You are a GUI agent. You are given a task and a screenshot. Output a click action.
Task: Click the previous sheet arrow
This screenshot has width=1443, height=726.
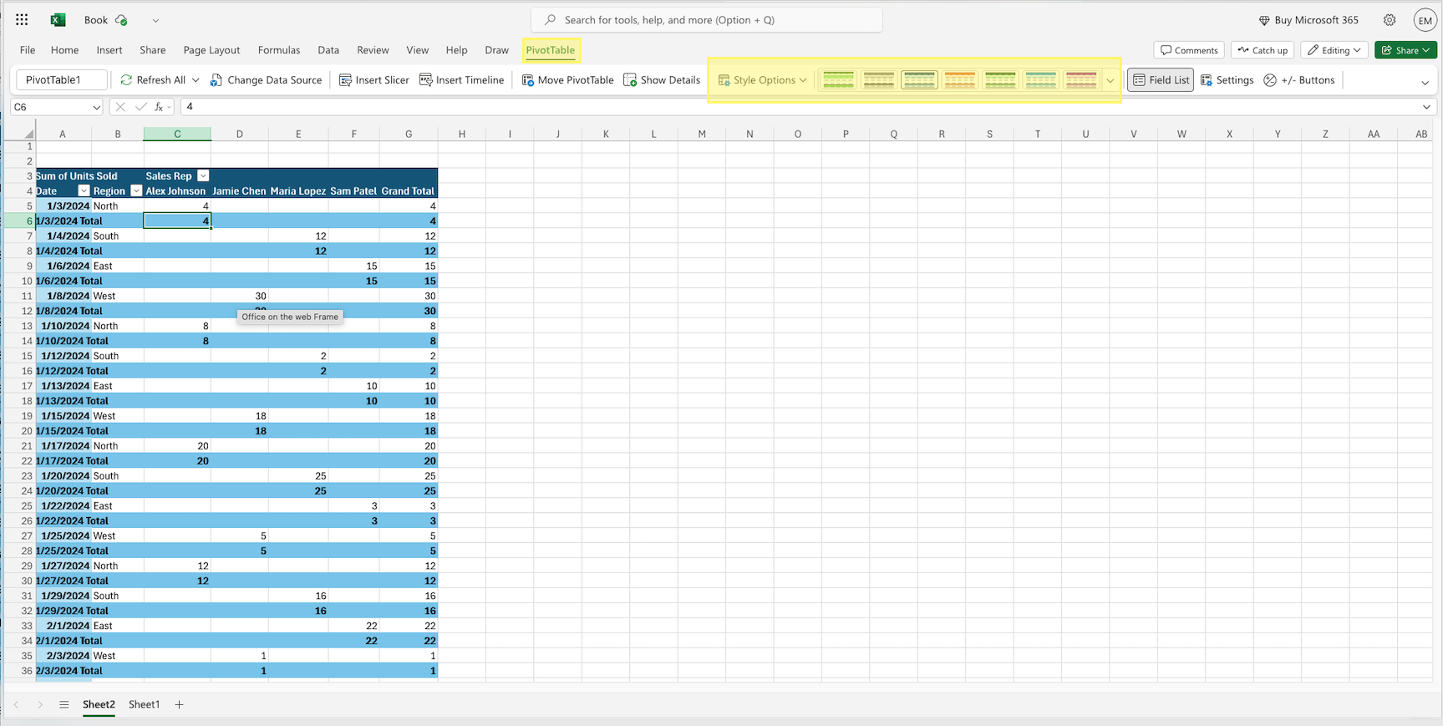[x=16, y=704]
